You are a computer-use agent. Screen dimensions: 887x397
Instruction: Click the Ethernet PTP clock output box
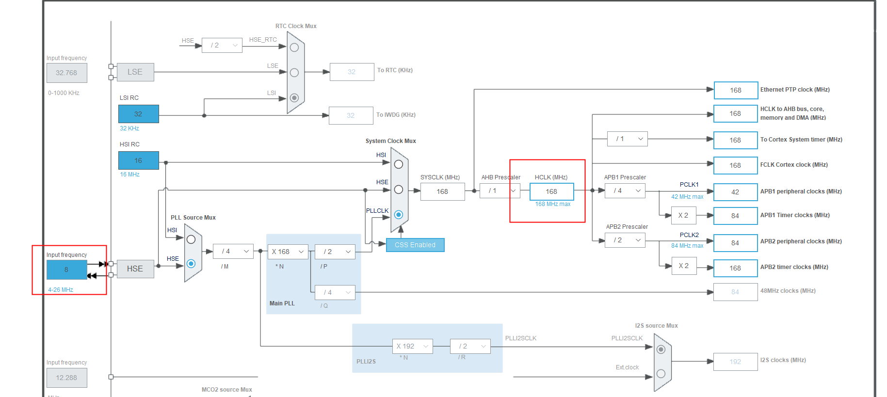[736, 90]
